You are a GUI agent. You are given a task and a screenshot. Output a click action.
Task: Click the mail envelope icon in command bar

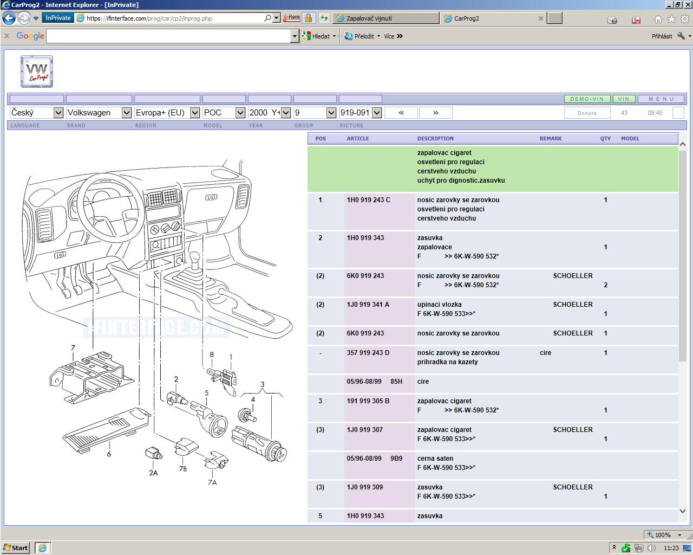pyautogui.click(x=612, y=20)
